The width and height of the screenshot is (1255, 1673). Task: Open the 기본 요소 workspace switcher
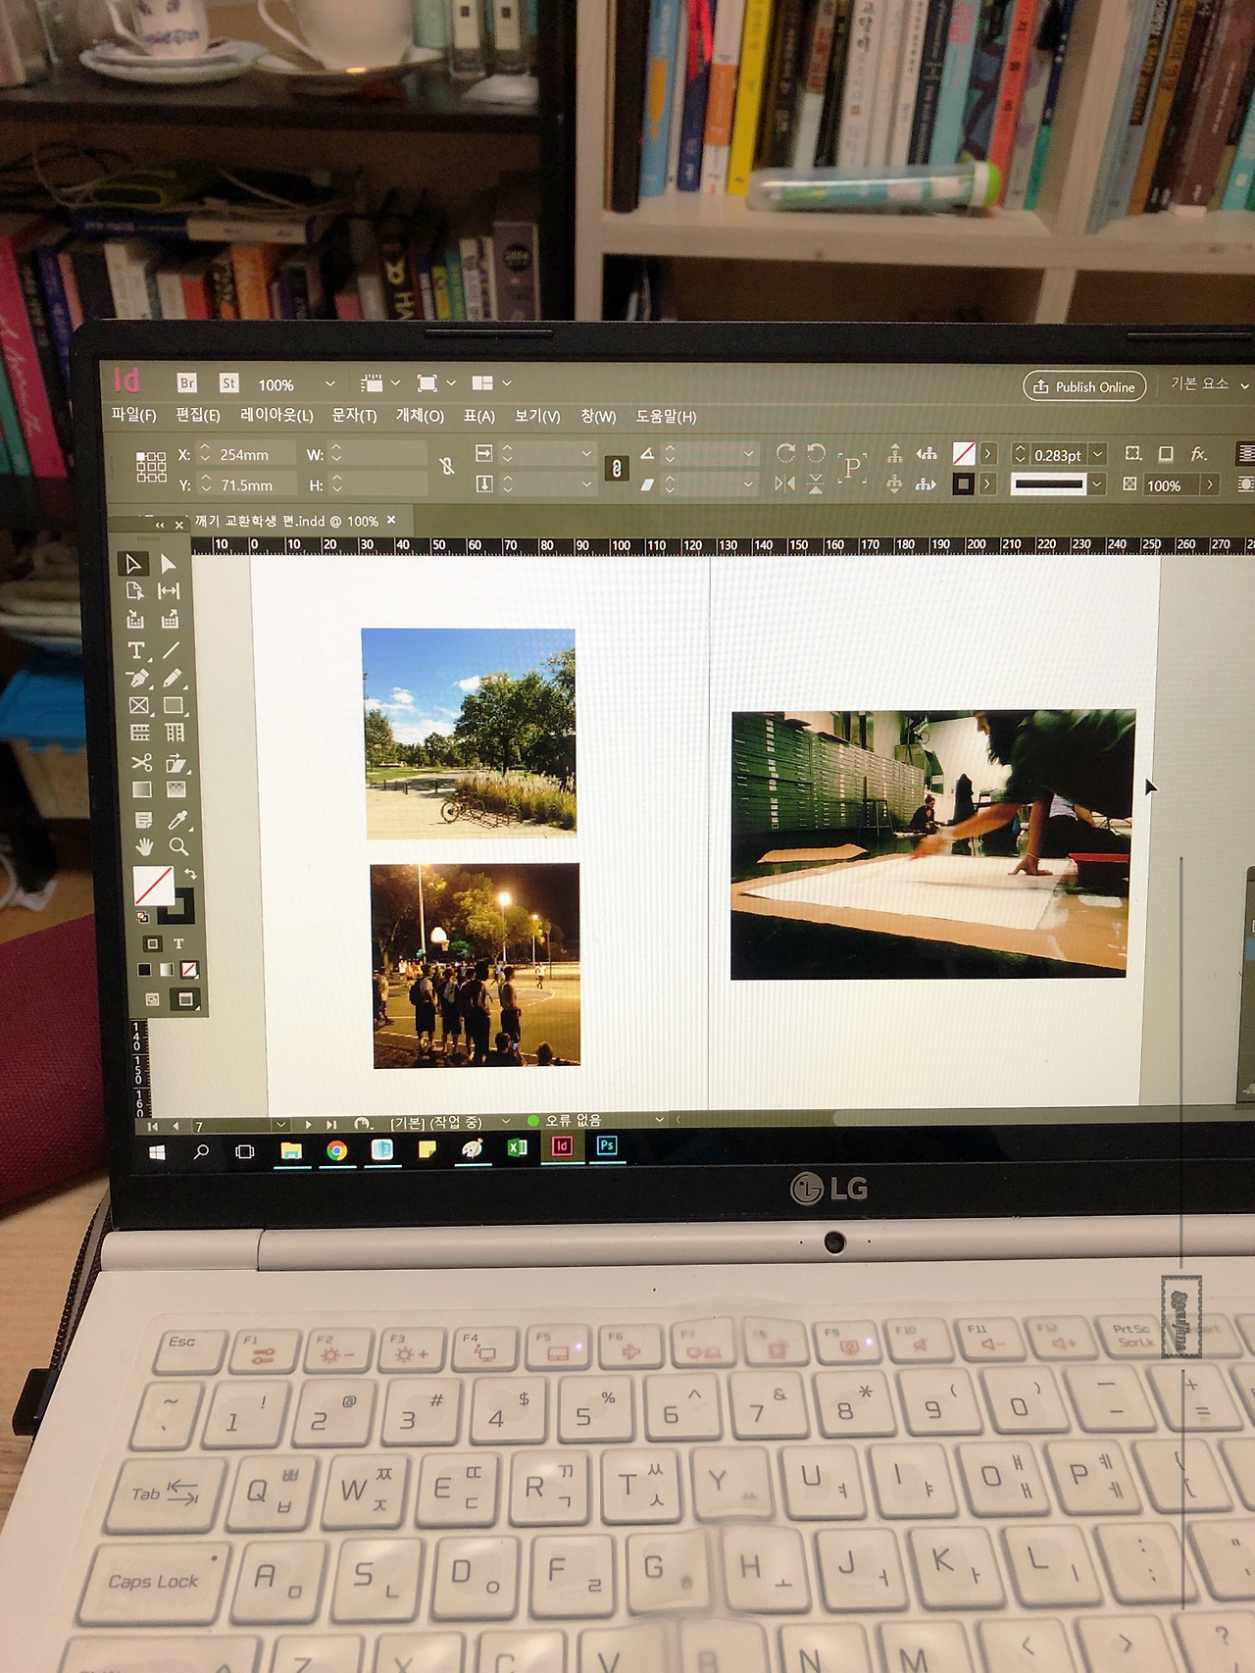click(1209, 383)
